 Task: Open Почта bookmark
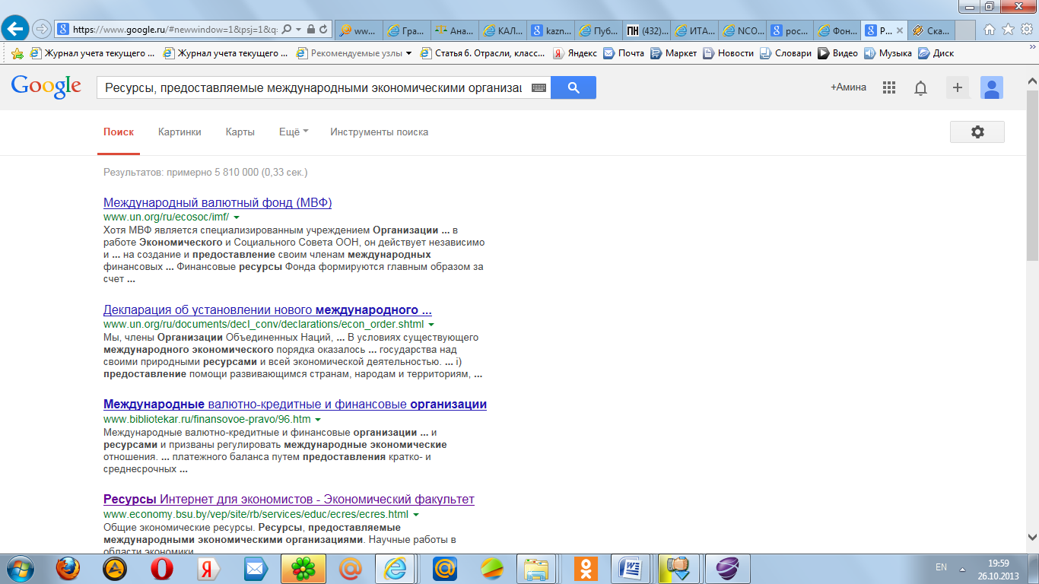(624, 53)
